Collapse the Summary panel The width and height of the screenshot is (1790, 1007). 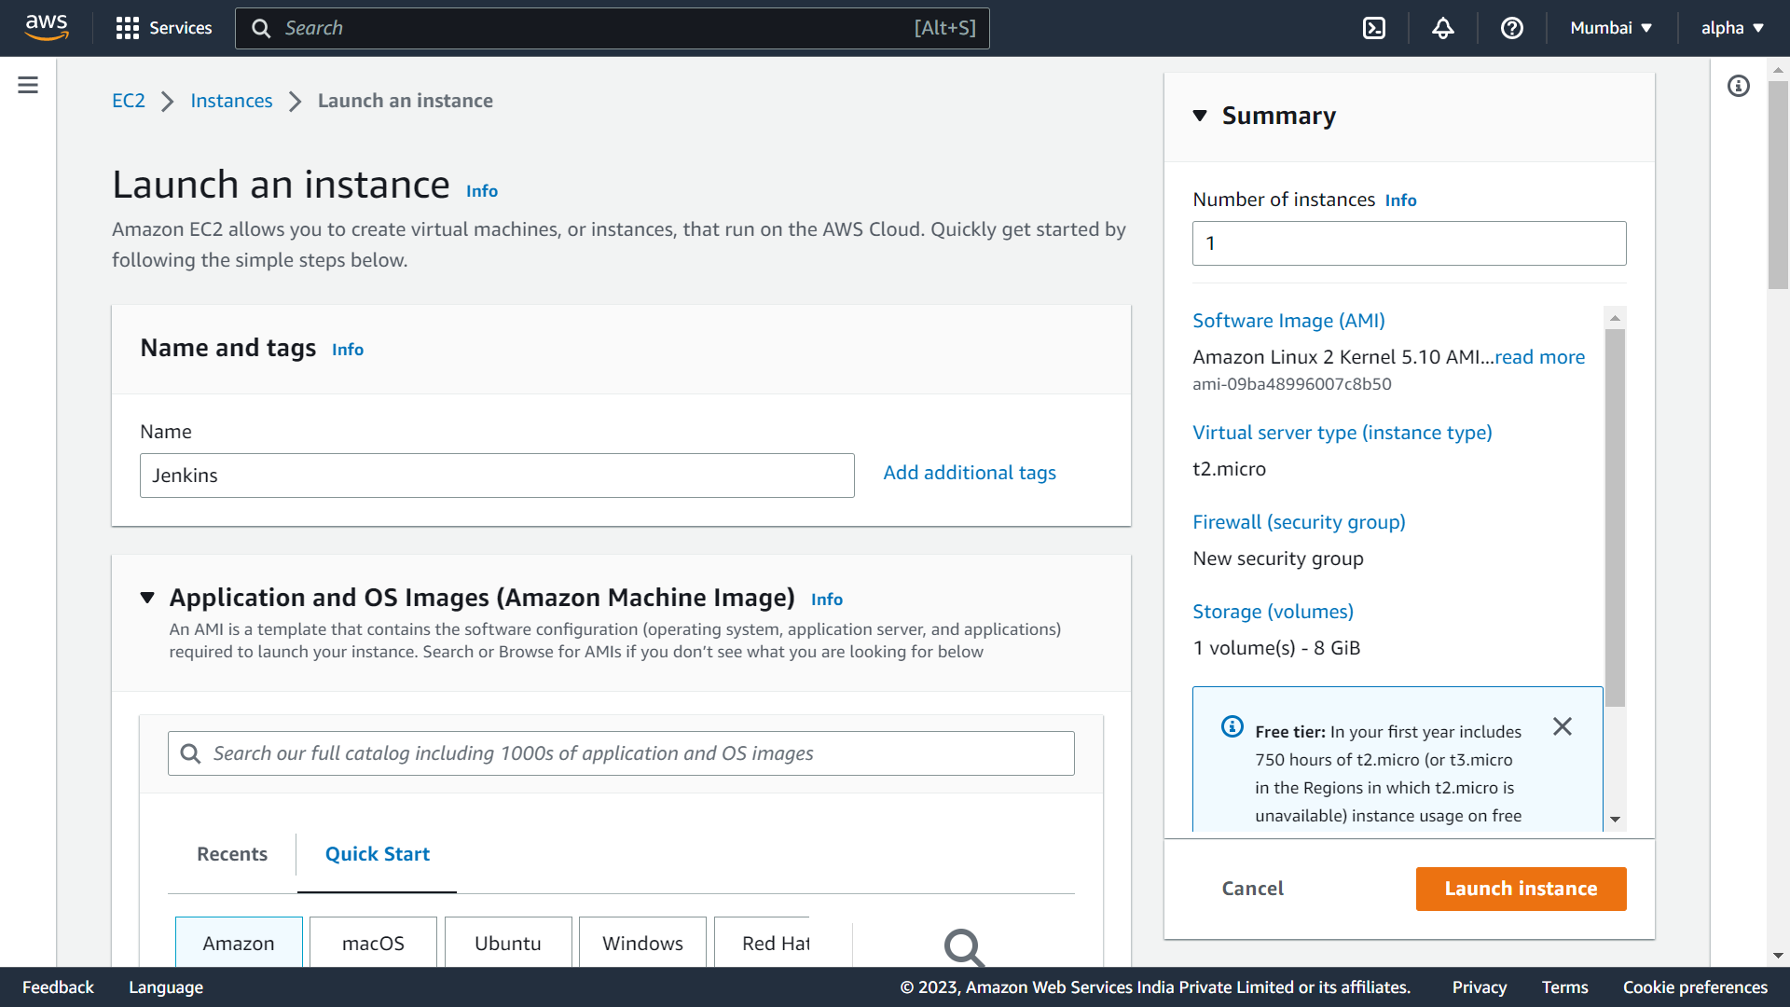tap(1200, 116)
